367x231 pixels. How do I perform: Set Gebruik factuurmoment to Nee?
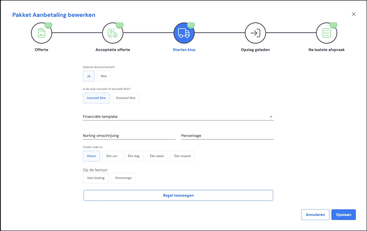[104, 76]
